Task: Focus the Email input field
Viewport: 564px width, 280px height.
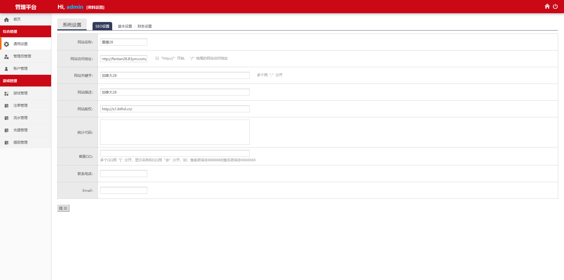Action: click(124, 190)
